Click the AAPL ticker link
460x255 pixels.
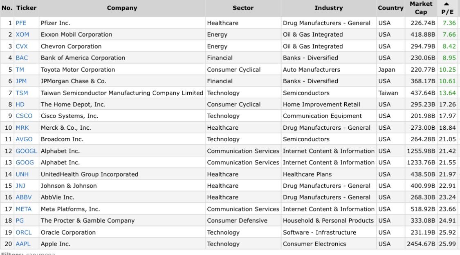pos(23,244)
